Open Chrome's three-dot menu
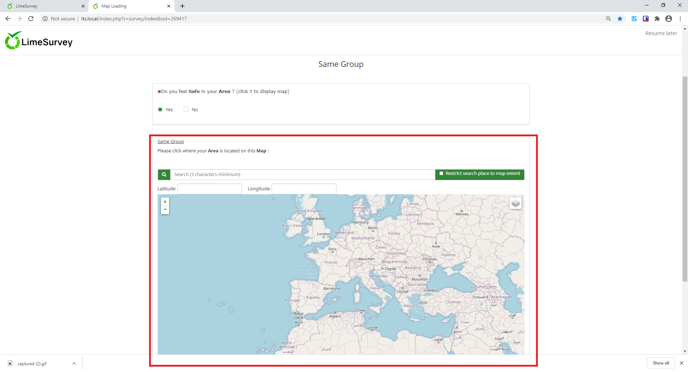Image resolution: width=688 pixels, height=372 pixels. [680, 19]
